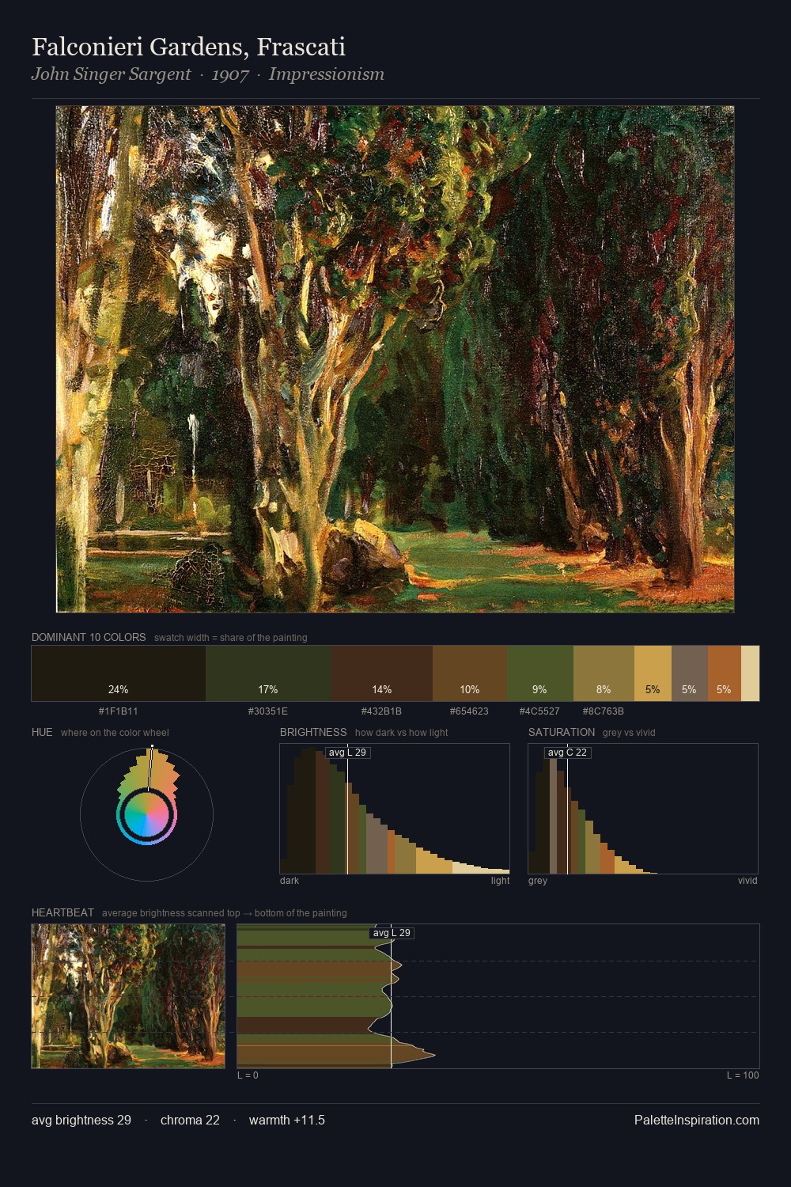Click the 'L = 100' axis label
The height and width of the screenshot is (1187, 791).
743,1075
